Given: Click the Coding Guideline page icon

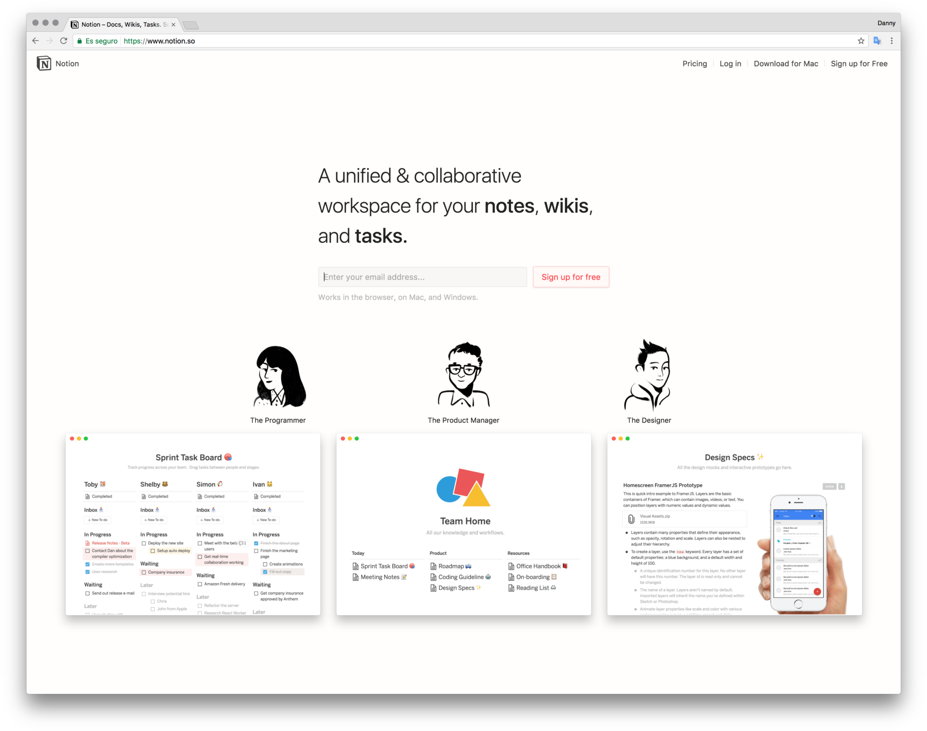Looking at the screenshot, I should 433,577.
